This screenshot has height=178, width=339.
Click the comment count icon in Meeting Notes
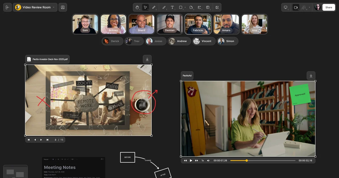[102, 159]
